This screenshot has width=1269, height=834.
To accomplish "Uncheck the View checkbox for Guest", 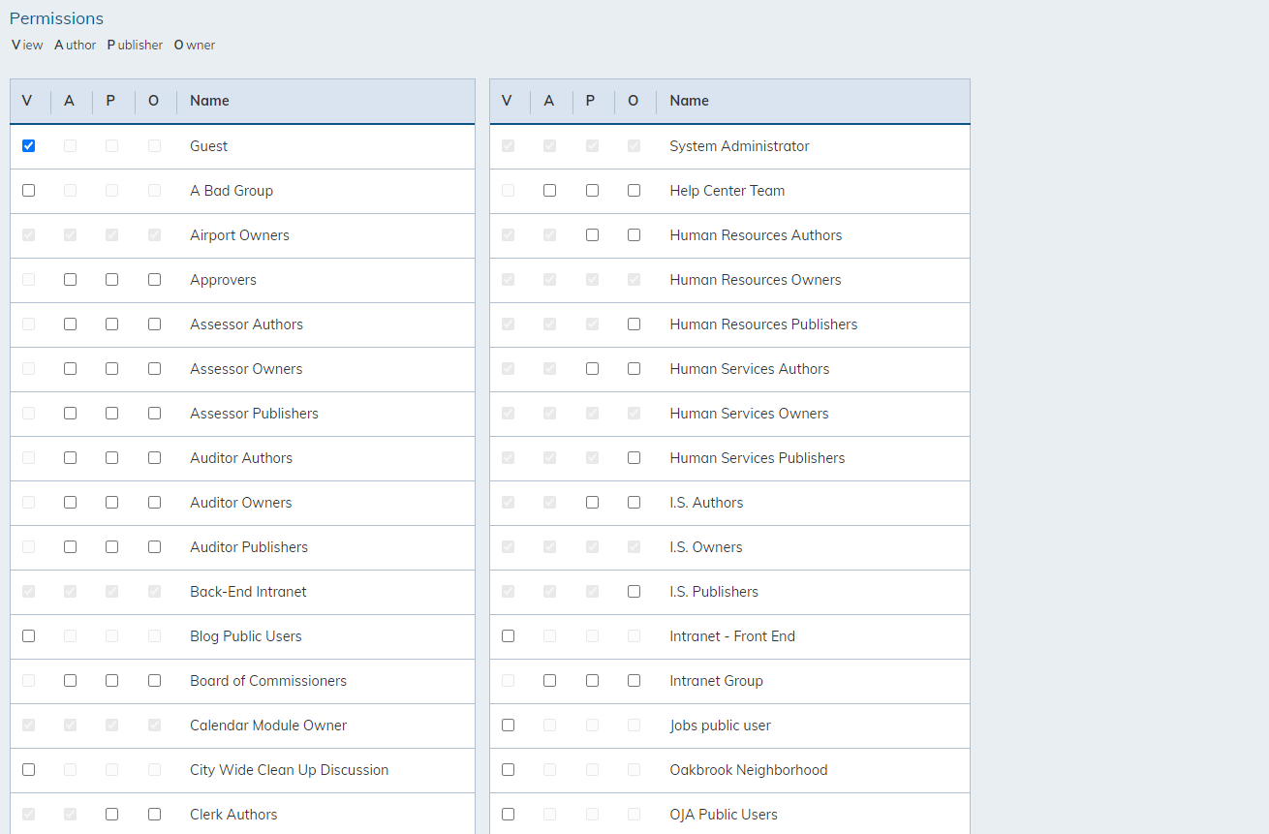I will click(x=28, y=146).
